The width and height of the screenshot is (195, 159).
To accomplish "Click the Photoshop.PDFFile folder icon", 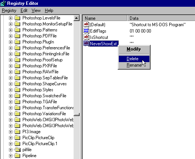I will point(18,36).
